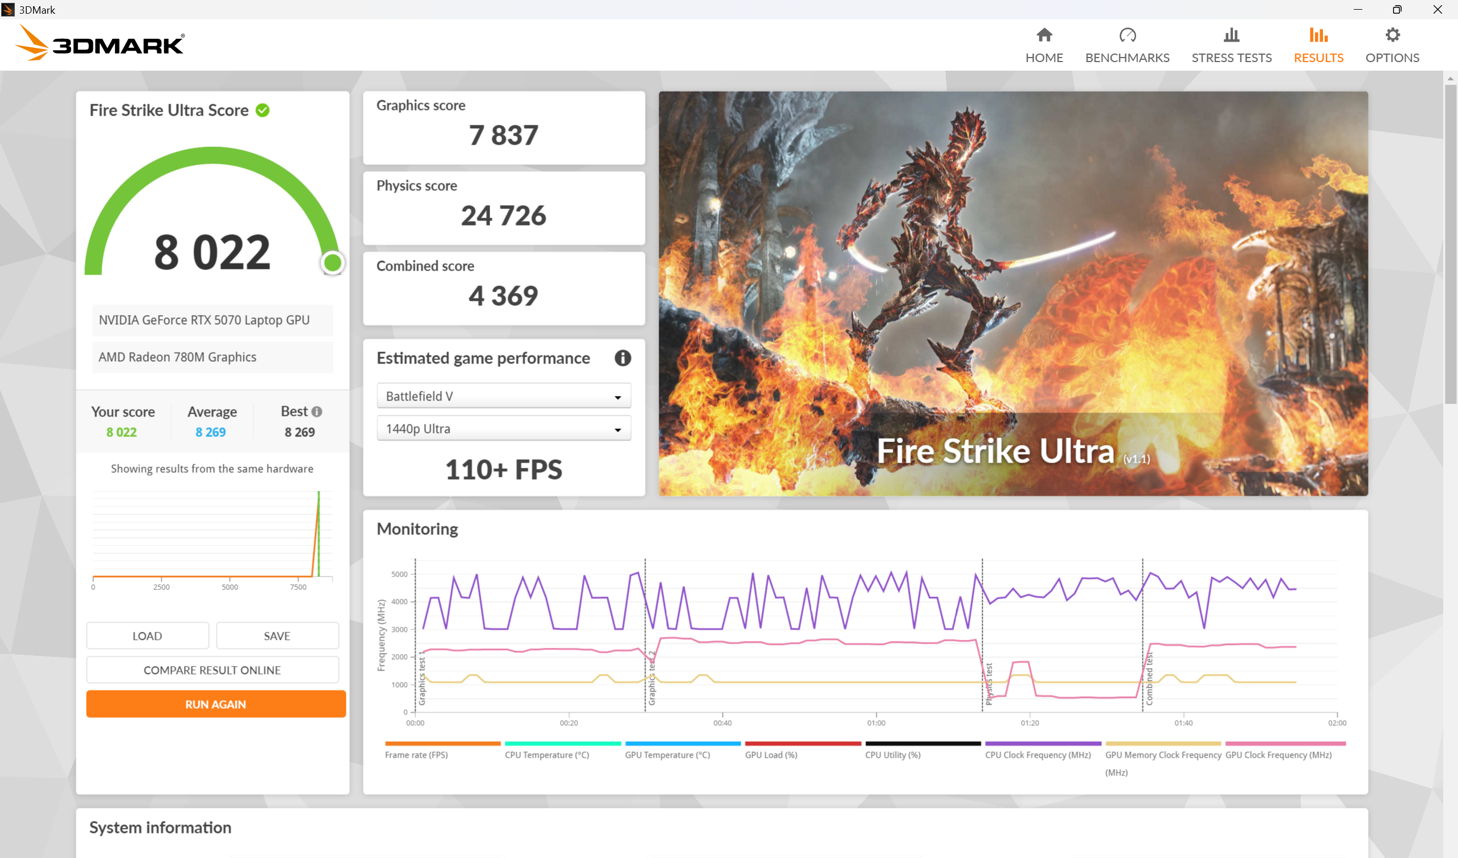Open the 1440p Ultra resolution dropdown
1458x858 pixels.
[503, 428]
